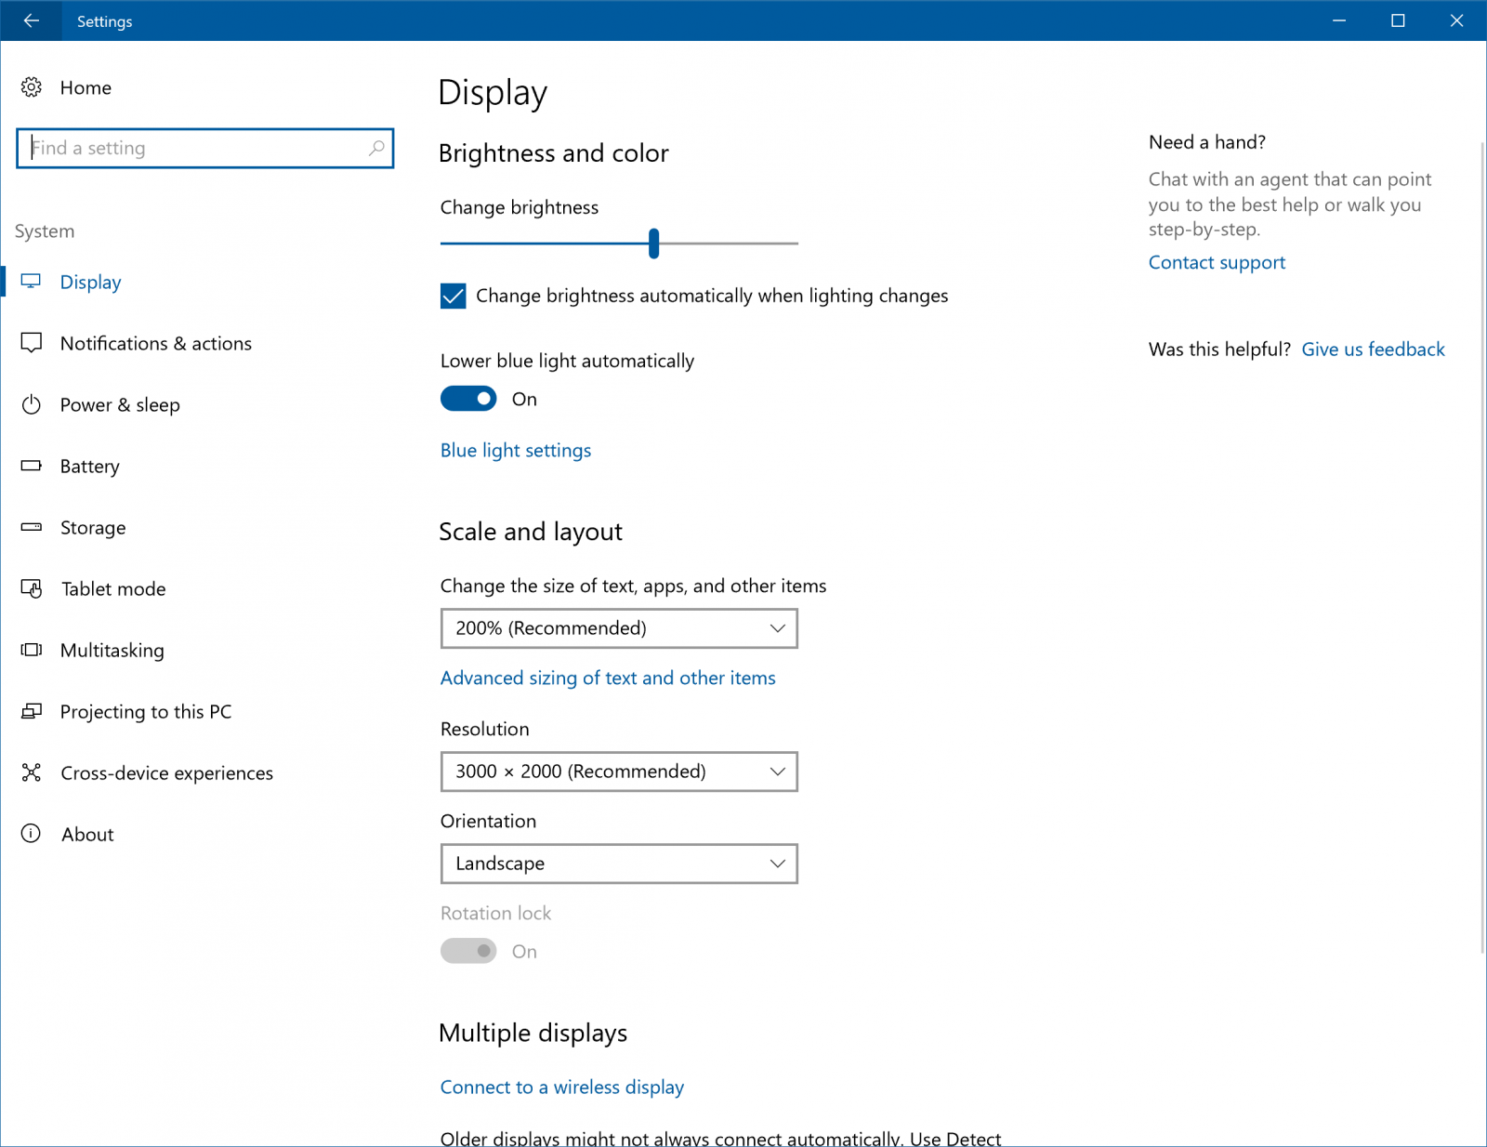Select Multitasking in the sidebar
This screenshot has width=1487, height=1147.
coord(112,650)
